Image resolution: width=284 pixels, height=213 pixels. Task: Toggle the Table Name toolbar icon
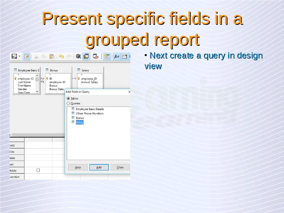125,56
